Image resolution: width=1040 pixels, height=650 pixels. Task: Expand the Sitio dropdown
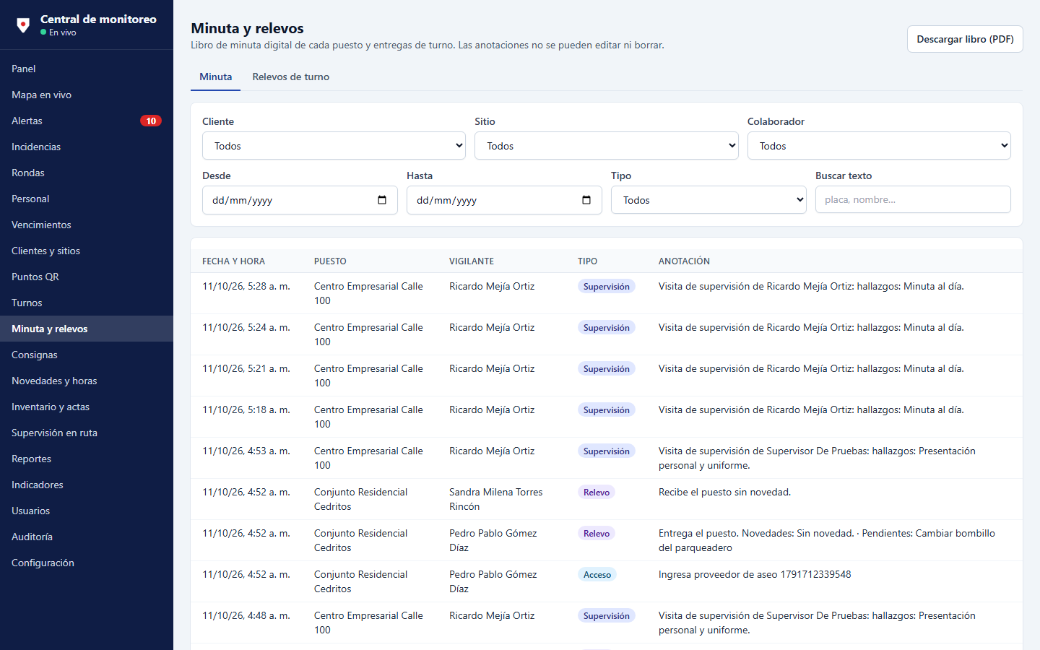pyautogui.click(x=607, y=146)
